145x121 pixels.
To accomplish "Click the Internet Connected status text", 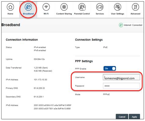I will coord(133,25).
